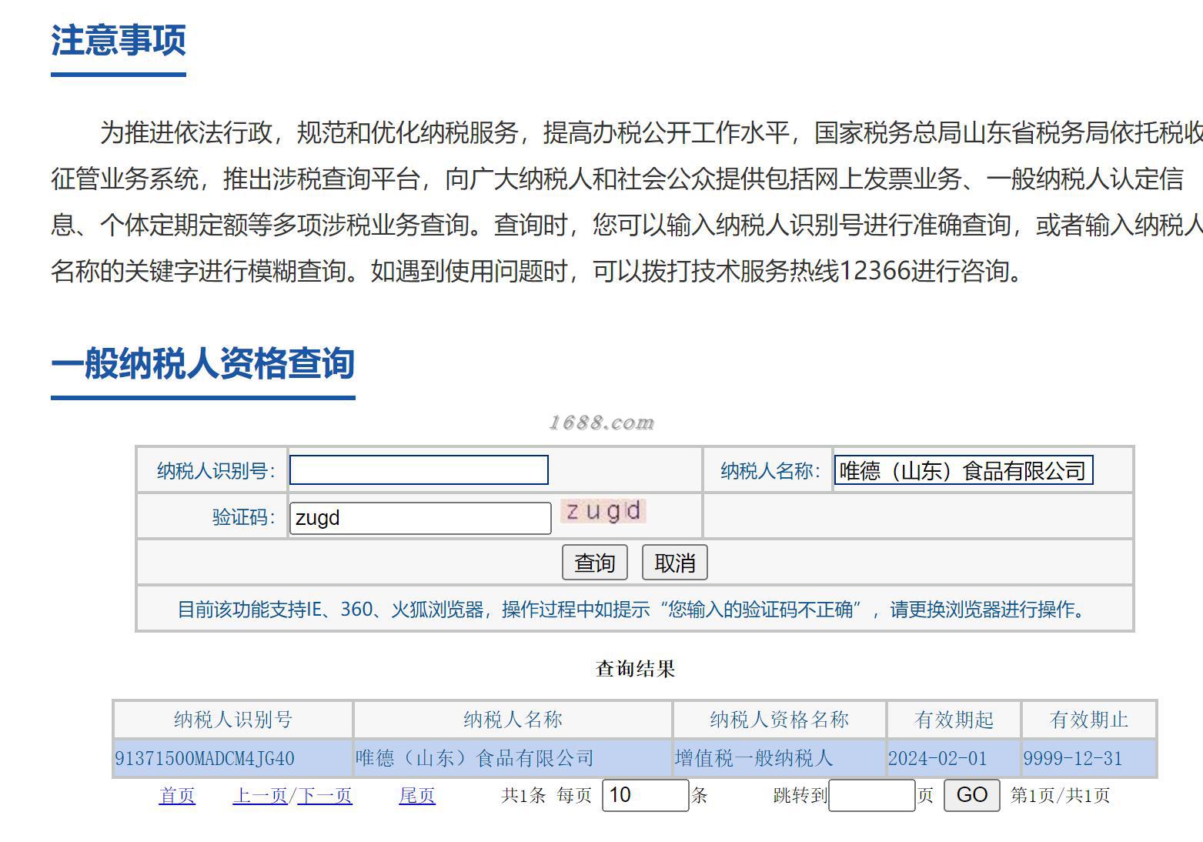Click the 一般纳税人资格查询 heading

(x=203, y=363)
